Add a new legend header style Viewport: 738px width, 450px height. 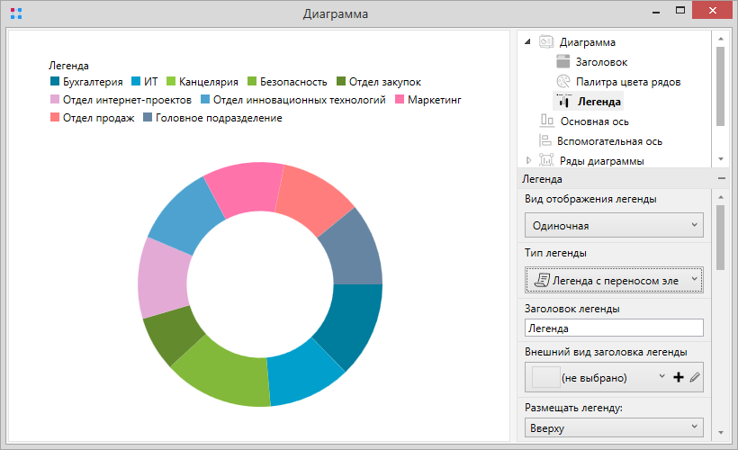click(679, 378)
